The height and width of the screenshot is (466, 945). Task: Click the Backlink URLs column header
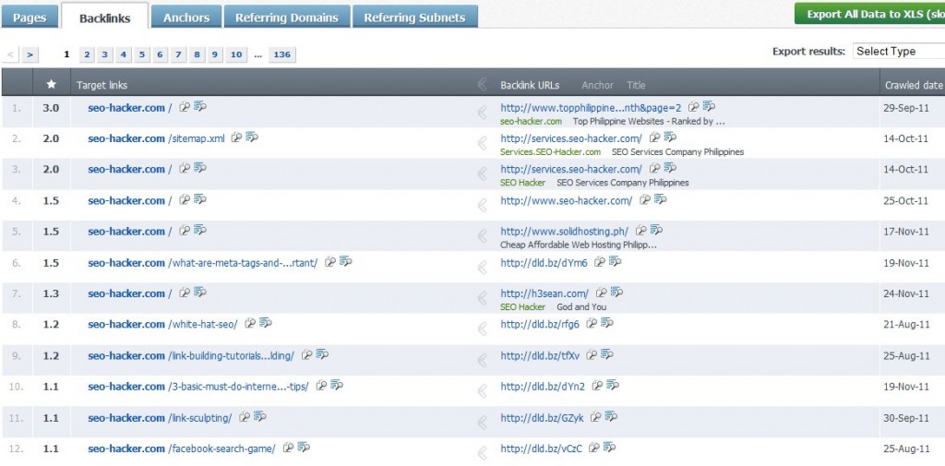(x=530, y=85)
